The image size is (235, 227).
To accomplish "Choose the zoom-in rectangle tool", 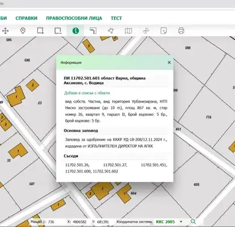I will pos(40,31).
